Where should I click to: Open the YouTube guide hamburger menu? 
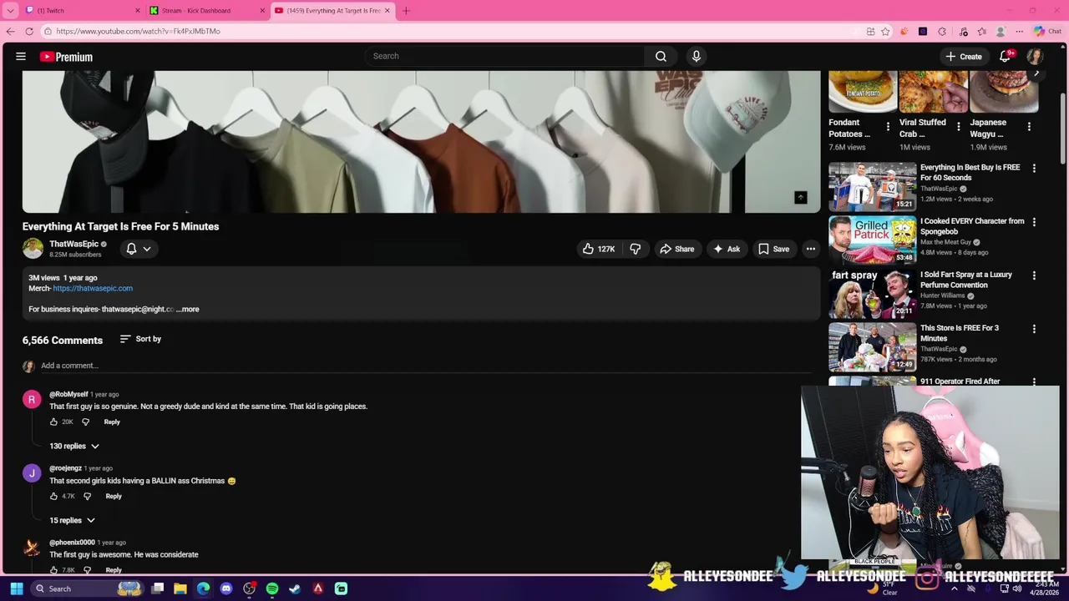(21, 57)
